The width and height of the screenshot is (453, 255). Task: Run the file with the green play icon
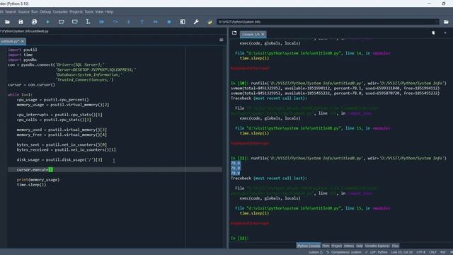click(x=47, y=22)
